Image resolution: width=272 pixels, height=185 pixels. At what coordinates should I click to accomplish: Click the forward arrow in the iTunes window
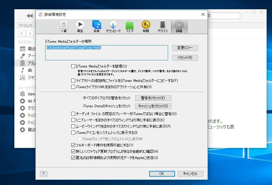click(x=30, y=33)
